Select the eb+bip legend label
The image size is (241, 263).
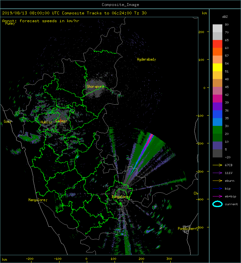(230, 196)
